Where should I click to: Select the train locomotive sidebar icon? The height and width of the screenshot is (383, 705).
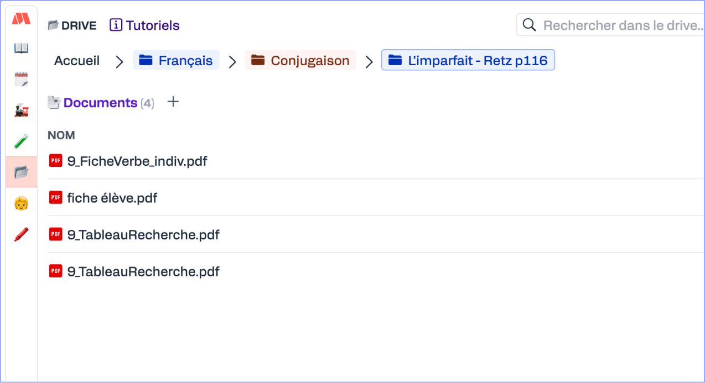coord(22,111)
